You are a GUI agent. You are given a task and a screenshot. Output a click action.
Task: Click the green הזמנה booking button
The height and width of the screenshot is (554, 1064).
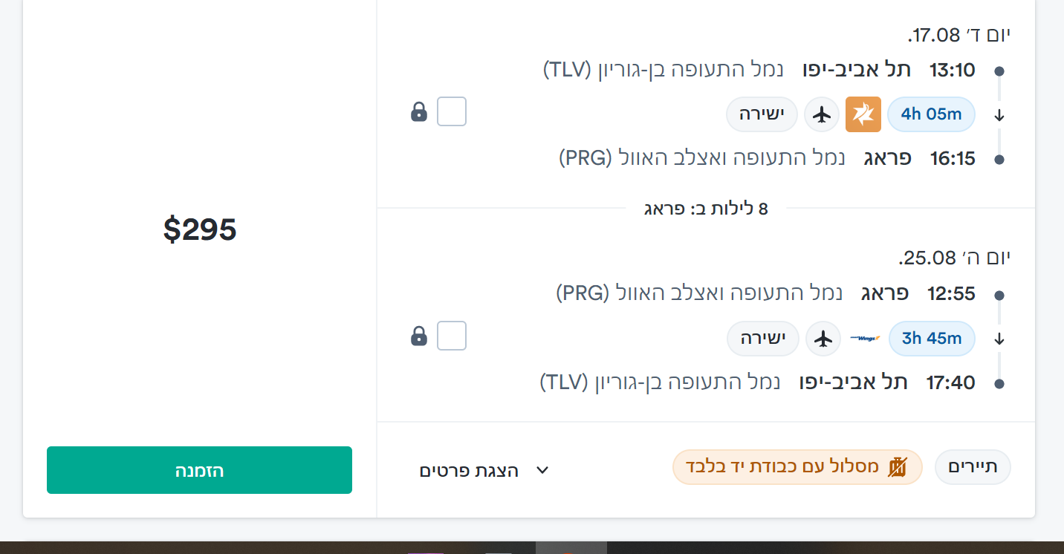tap(199, 470)
